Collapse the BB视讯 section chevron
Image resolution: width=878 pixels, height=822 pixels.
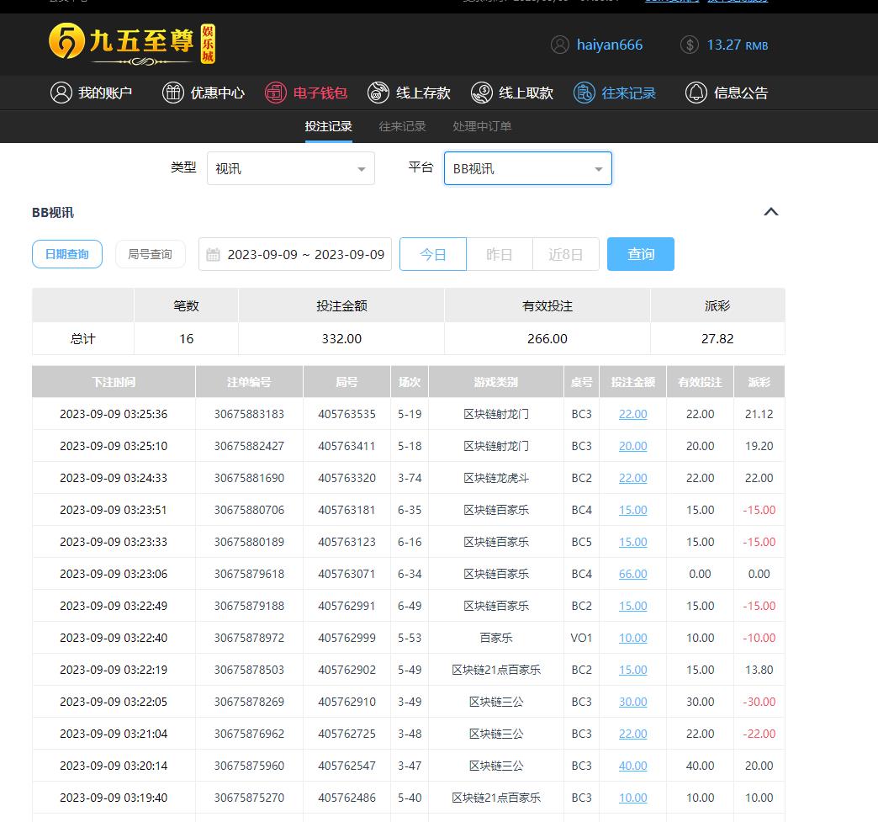[x=770, y=212]
